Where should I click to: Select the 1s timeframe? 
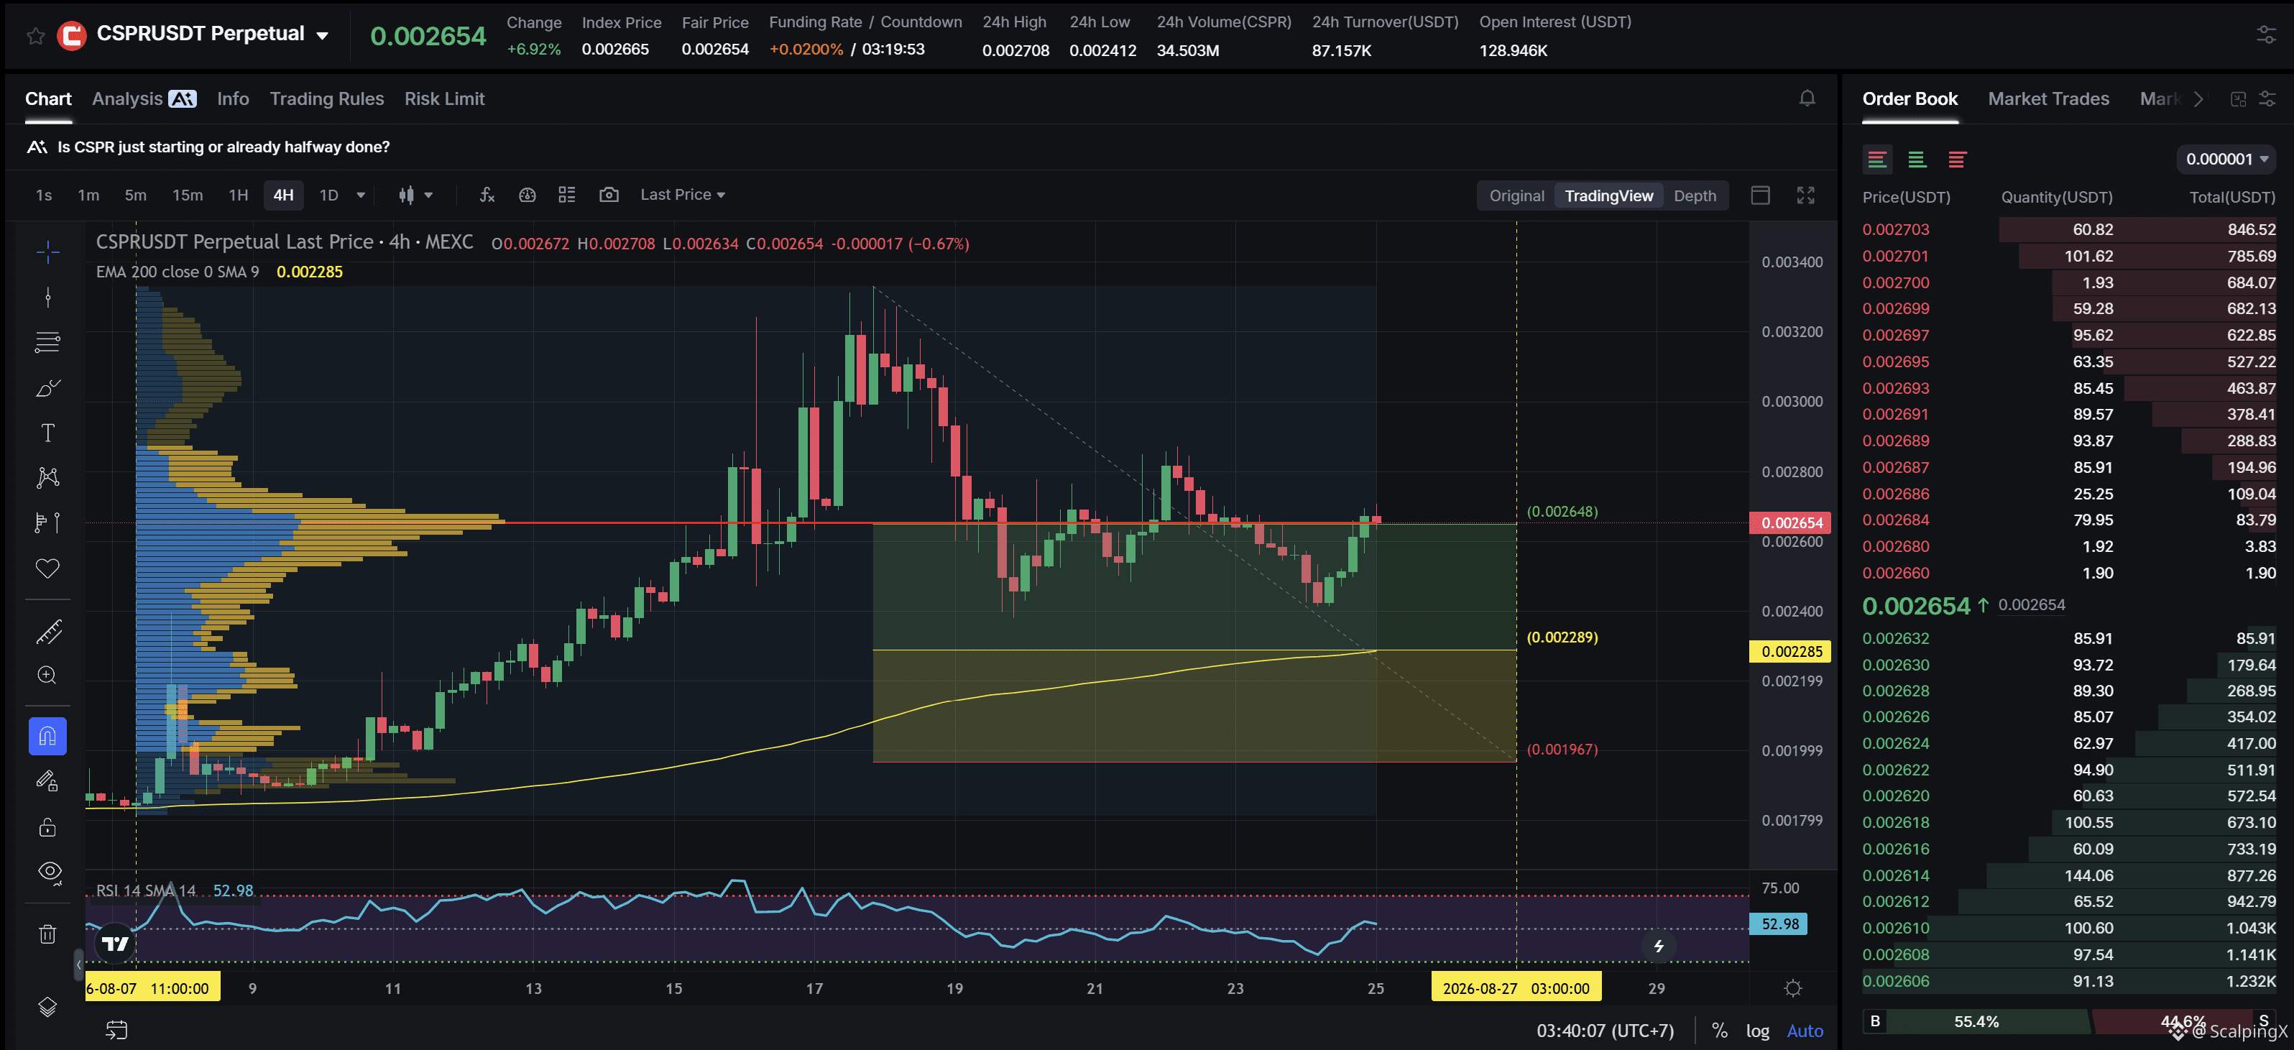tap(44, 195)
